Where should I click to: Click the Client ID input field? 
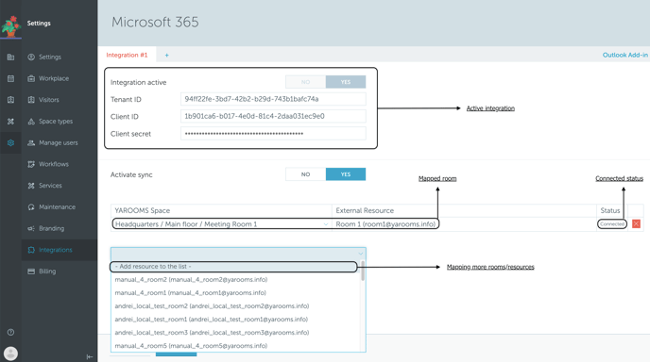coord(273,116)
